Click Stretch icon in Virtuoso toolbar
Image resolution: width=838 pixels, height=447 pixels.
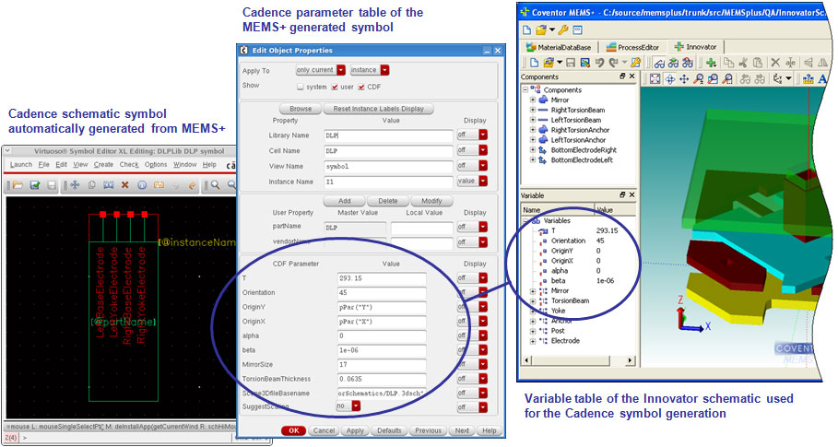[x=109, y=184]
